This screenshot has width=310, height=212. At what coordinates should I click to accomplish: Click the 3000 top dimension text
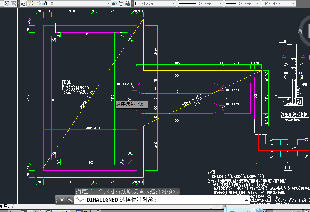[72, 11]
